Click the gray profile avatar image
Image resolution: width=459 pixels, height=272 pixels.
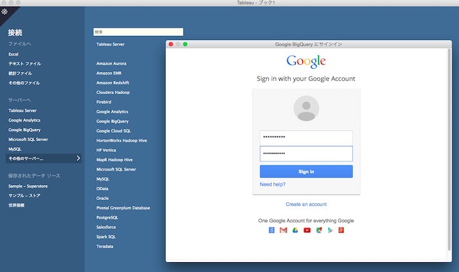click(306, 109)
